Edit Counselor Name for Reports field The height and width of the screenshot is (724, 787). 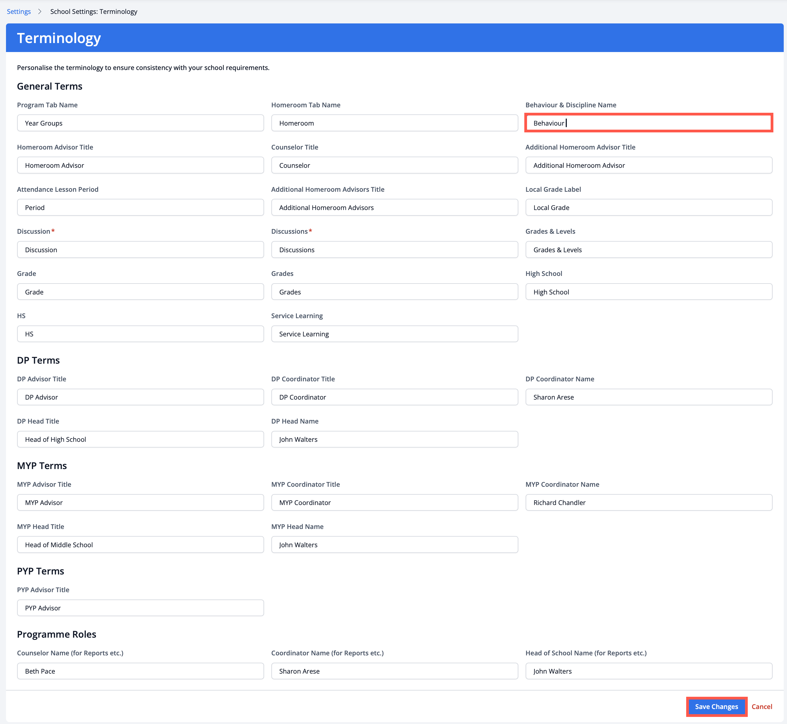[140, 671]
